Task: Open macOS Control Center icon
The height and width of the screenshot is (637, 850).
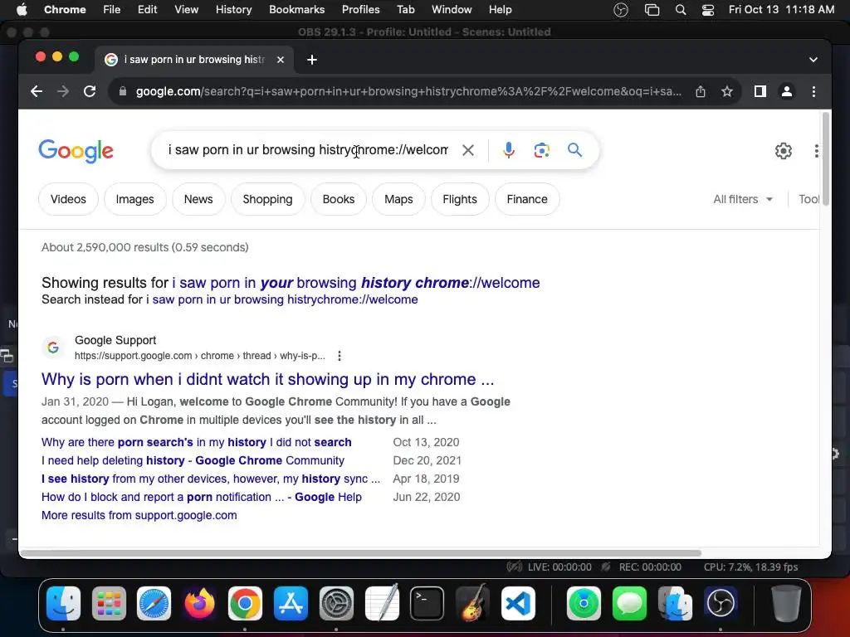Action: click(708, 10)
